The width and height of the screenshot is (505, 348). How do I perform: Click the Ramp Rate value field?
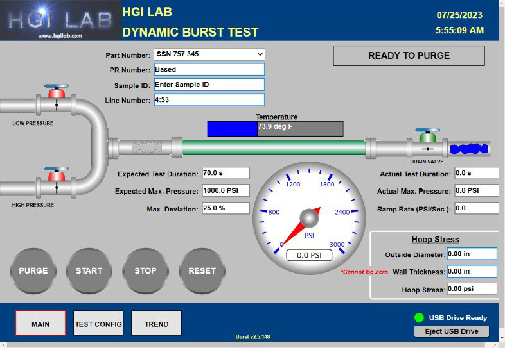click(477, 208)
